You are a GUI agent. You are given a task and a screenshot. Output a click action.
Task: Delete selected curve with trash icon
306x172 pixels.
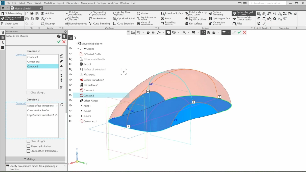point(61,87)
